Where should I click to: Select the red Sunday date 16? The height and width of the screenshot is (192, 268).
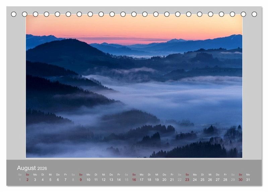click(134, 180)
